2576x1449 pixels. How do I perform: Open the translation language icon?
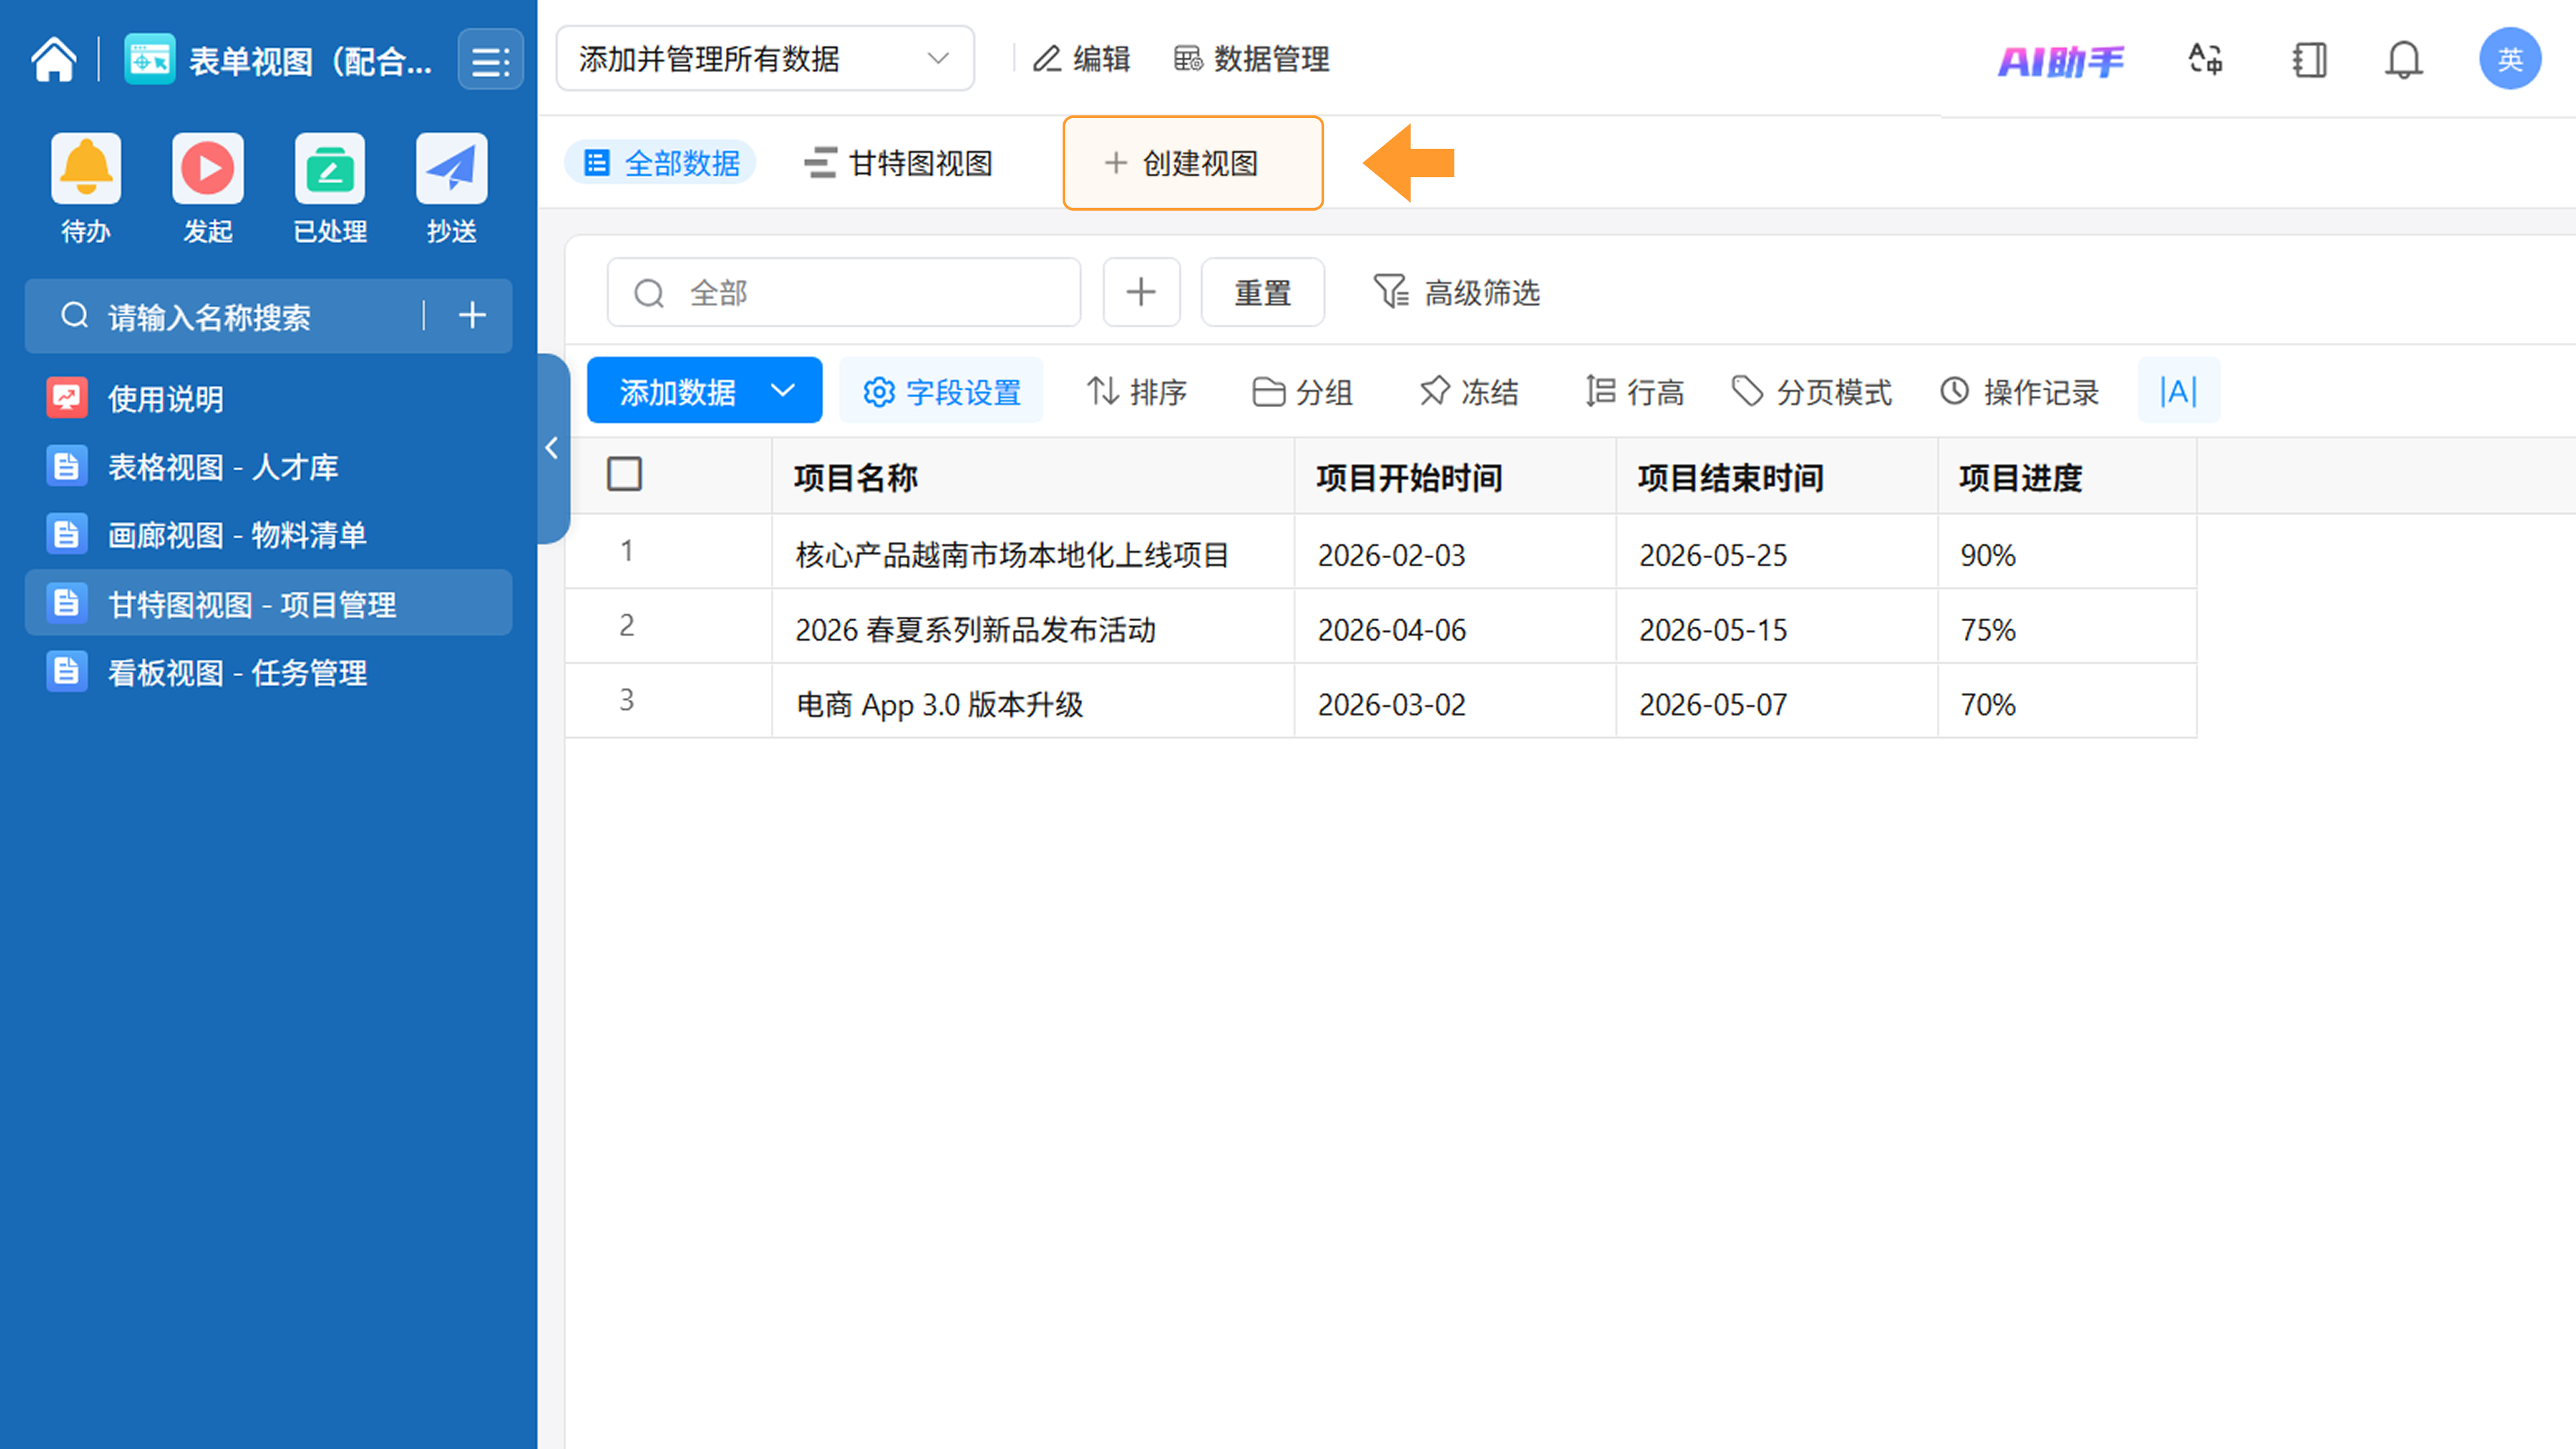click(x=2205, y=60)
